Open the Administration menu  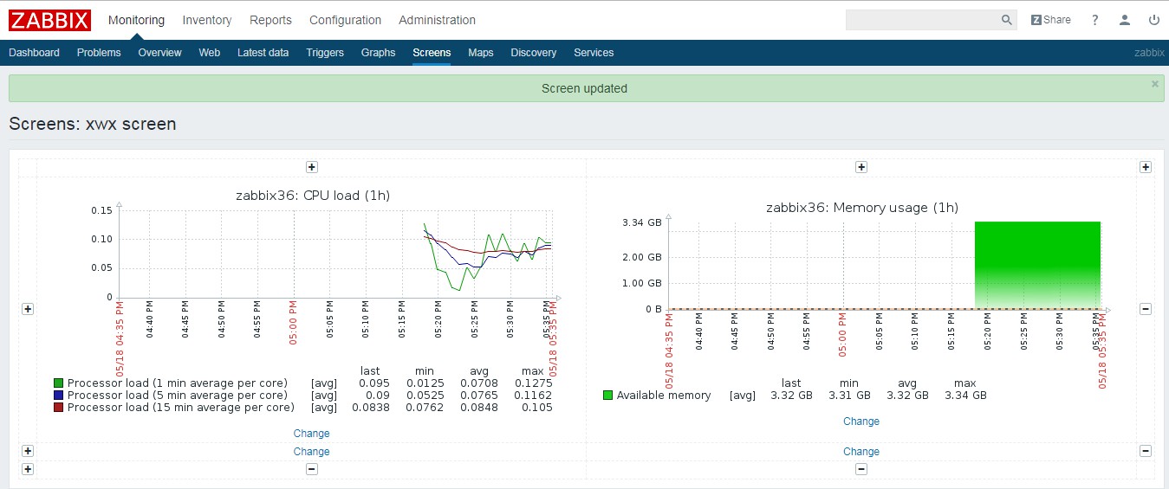437,20
